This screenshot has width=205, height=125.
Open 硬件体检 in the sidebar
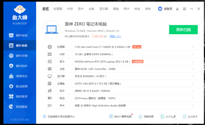(20, 35)
